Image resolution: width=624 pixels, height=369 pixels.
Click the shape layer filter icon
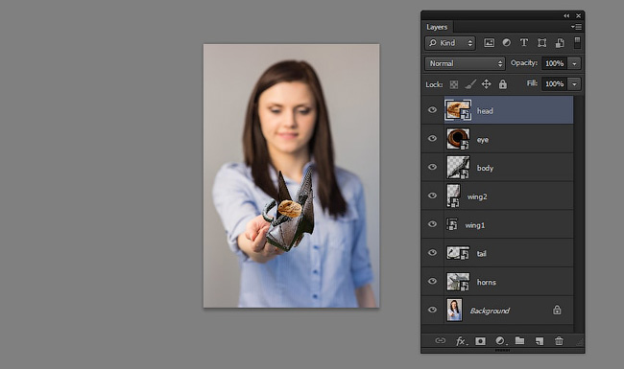click(541, 42)
